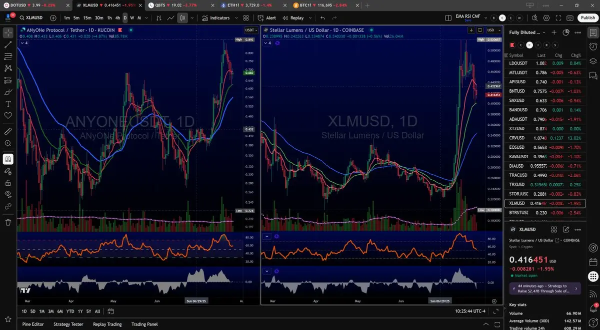
Task: Click the favorites star in left sidebar bottom
Action: (8, 319)
